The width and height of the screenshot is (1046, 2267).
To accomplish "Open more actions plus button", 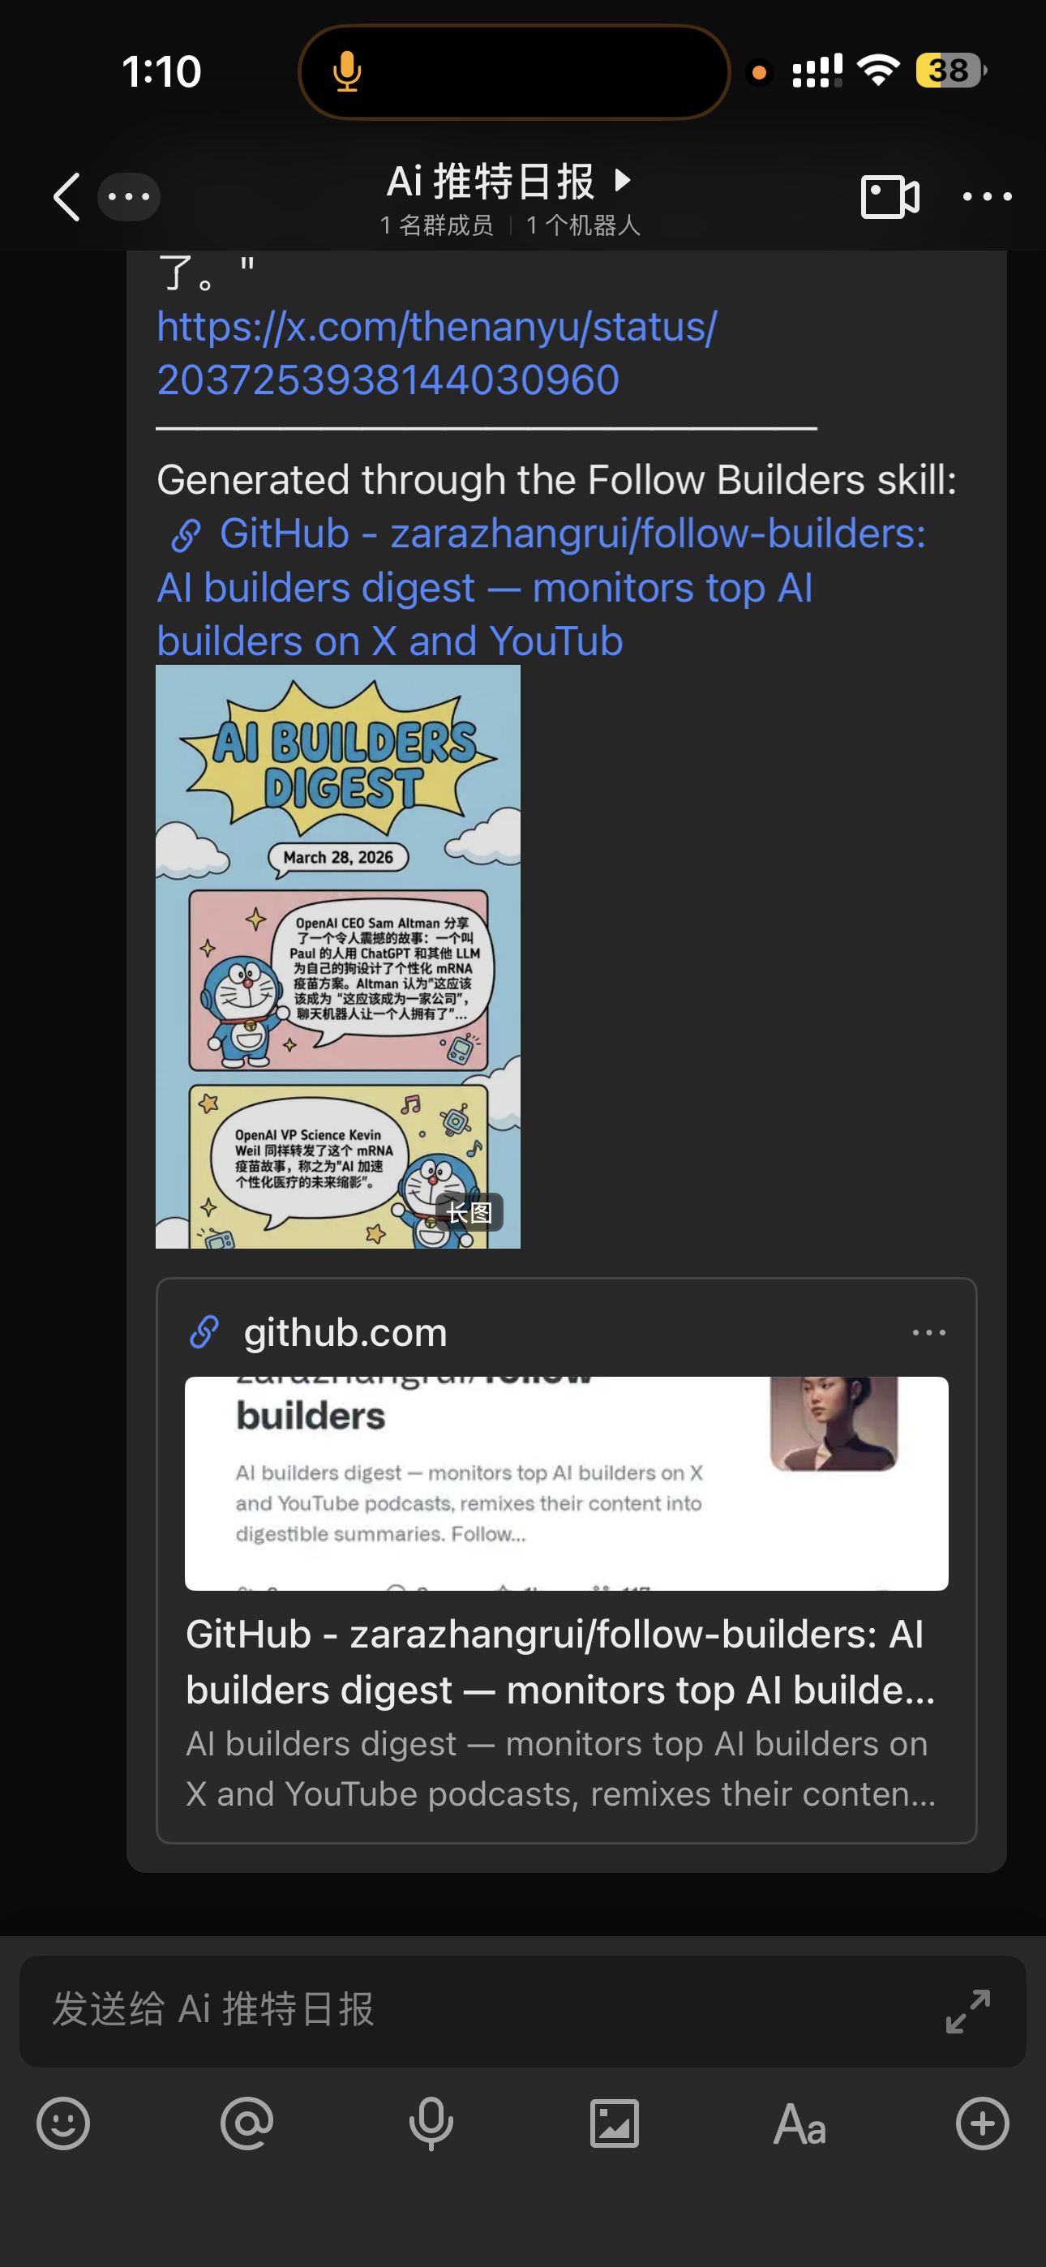I will click(x=983, y=2123).
